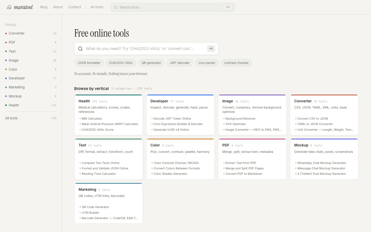Select the QR generator suggestion chip

tap(151, 63)
